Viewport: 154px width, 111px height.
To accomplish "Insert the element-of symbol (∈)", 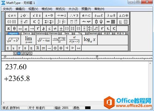I will point(26,29).
